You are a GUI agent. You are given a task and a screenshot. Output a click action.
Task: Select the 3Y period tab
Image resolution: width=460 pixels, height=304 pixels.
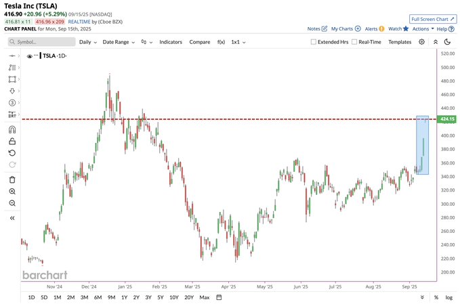[x=148, y=297]
